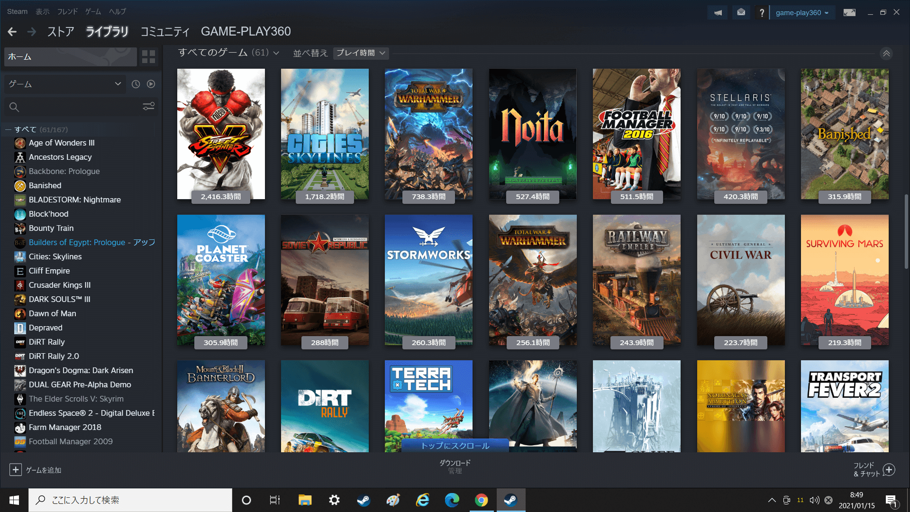
Task: Open the ゲーム filter dropdown
Action: tap(65, 84)
